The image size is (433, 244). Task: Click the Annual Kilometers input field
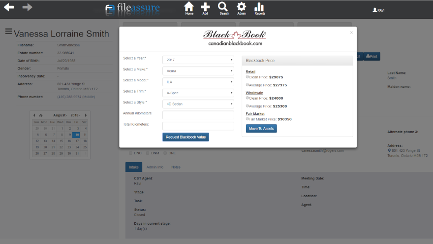click(198, 115)
